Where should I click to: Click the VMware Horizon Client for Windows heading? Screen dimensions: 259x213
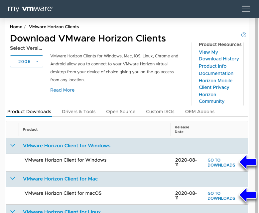point(66,146)
